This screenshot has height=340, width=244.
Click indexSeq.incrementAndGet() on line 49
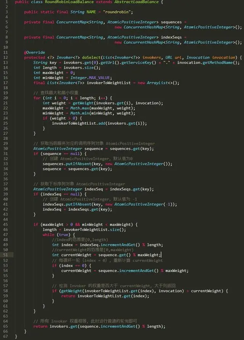(110, 245)
